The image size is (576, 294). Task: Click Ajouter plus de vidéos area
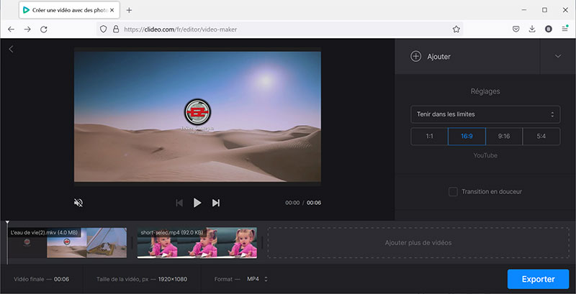418,243
